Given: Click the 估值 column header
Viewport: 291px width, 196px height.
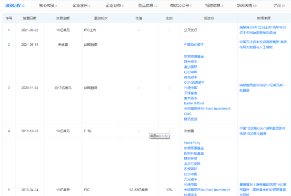Looking at the screenshot, I should point(139,18).
